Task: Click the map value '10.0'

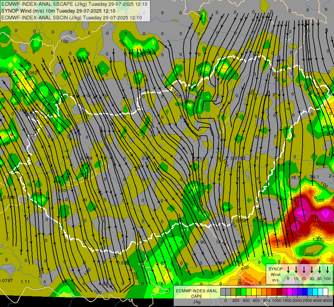Action: (239, 242)
